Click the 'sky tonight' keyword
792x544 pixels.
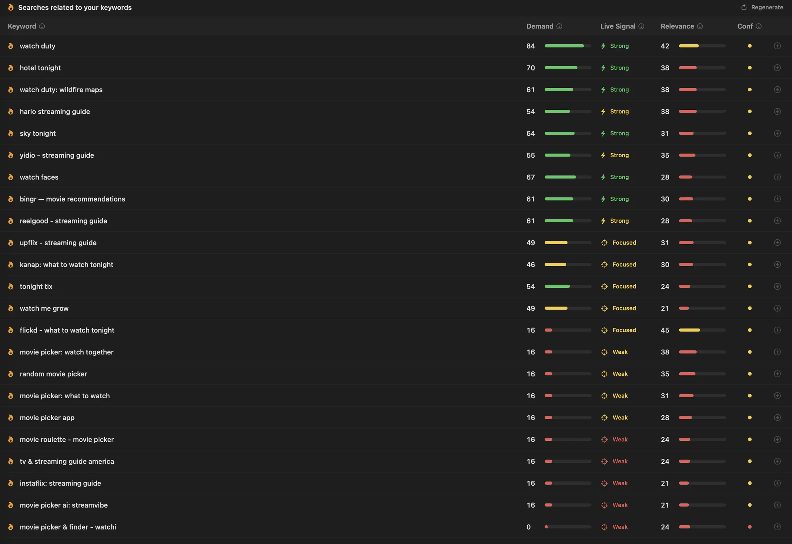click(38, 133)
